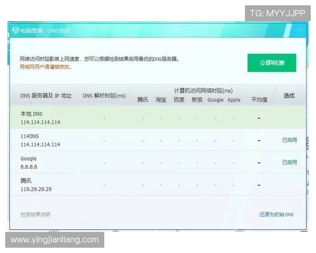Click the 平均值 column header
The width and height of the screenshot is (316, 253).
(259, 100)
